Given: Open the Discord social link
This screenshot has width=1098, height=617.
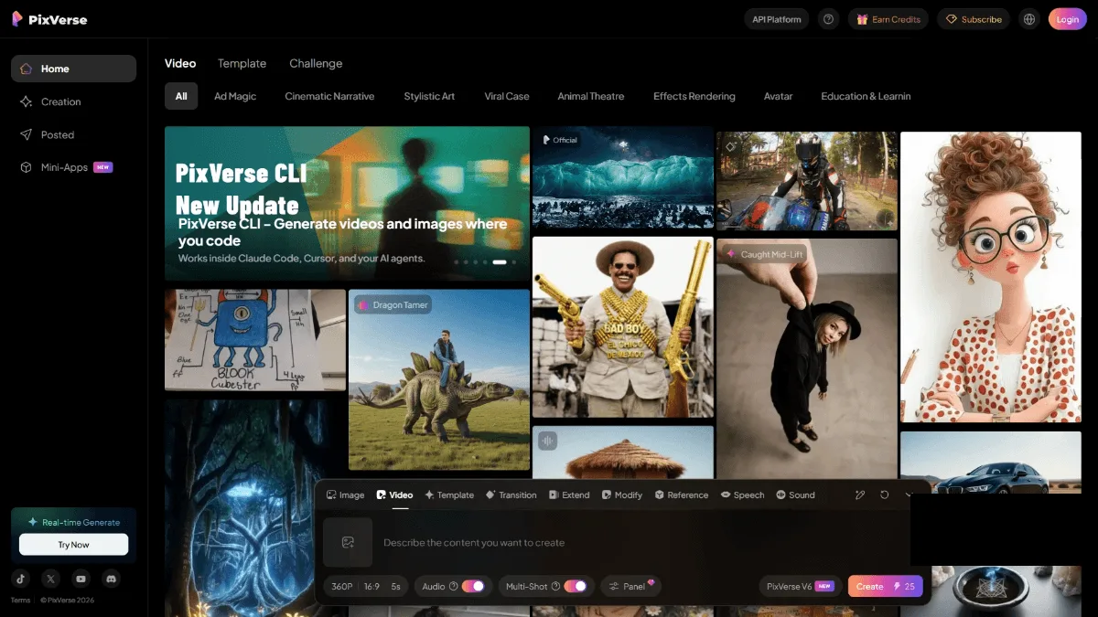Looking at the screenshot, I should tap(112, 579).
